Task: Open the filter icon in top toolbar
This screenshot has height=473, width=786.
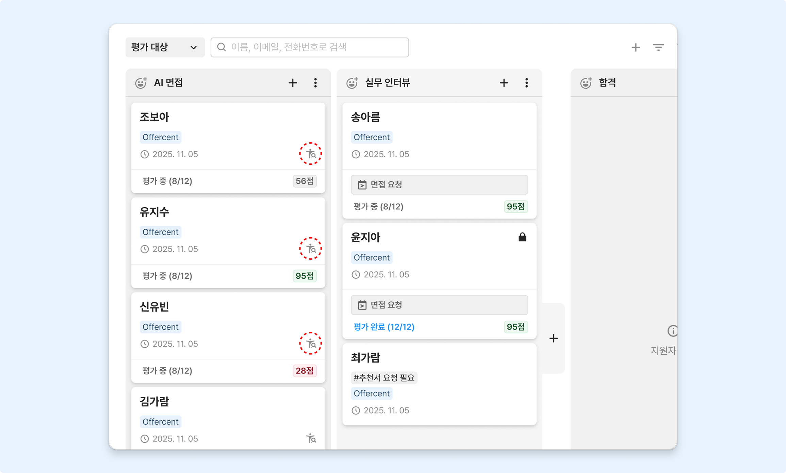Action: (x=658, y=47)
